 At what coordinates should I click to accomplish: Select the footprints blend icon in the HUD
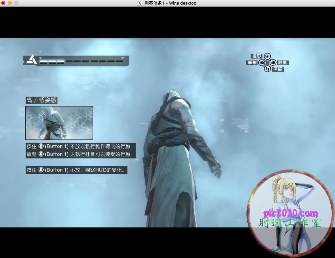click(x=267, y=69)
